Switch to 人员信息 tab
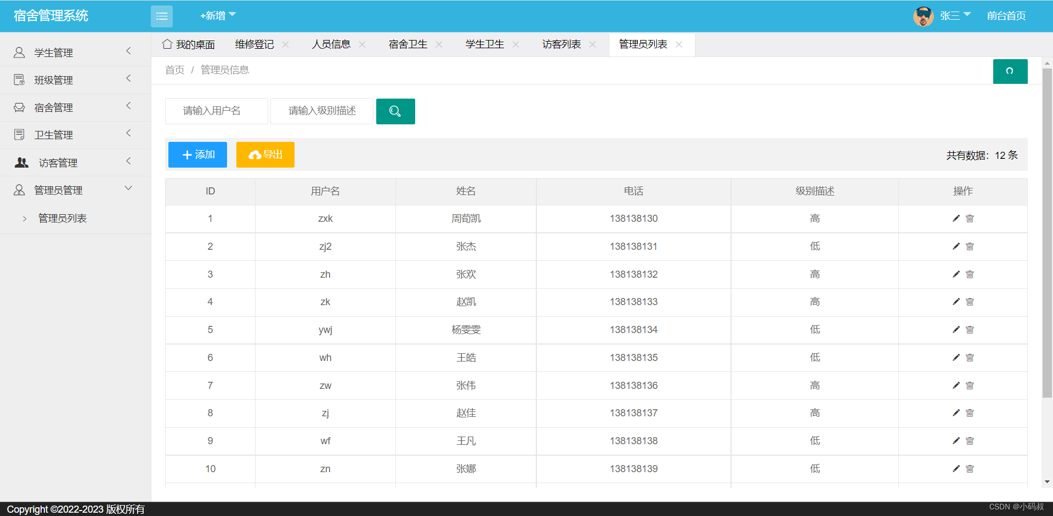1053x516 pixels. 331,44
